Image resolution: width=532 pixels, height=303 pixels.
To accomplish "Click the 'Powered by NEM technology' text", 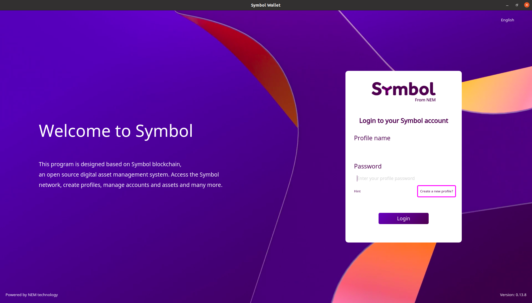I will click(x=32, y=295).
